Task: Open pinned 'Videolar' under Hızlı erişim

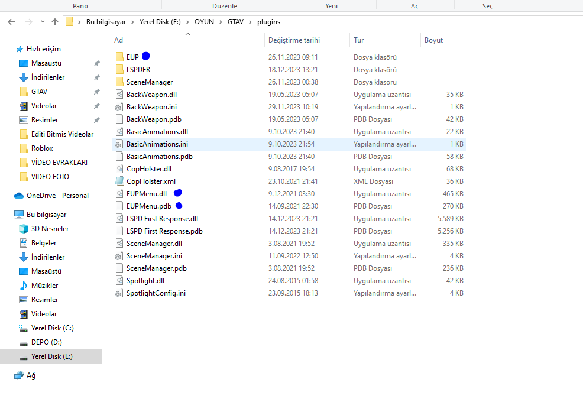Action: (x=44, y=106)
